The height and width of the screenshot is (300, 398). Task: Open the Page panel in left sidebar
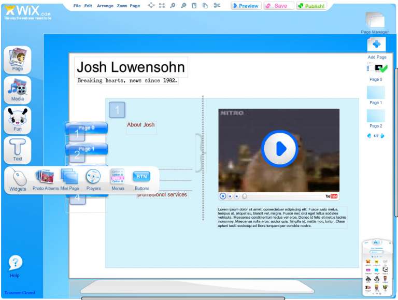click(x=18, y=60)
